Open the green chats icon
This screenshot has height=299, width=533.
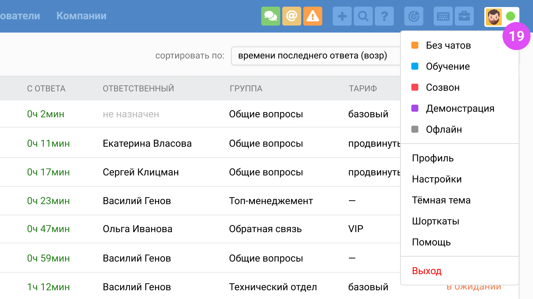coord(270,16)
